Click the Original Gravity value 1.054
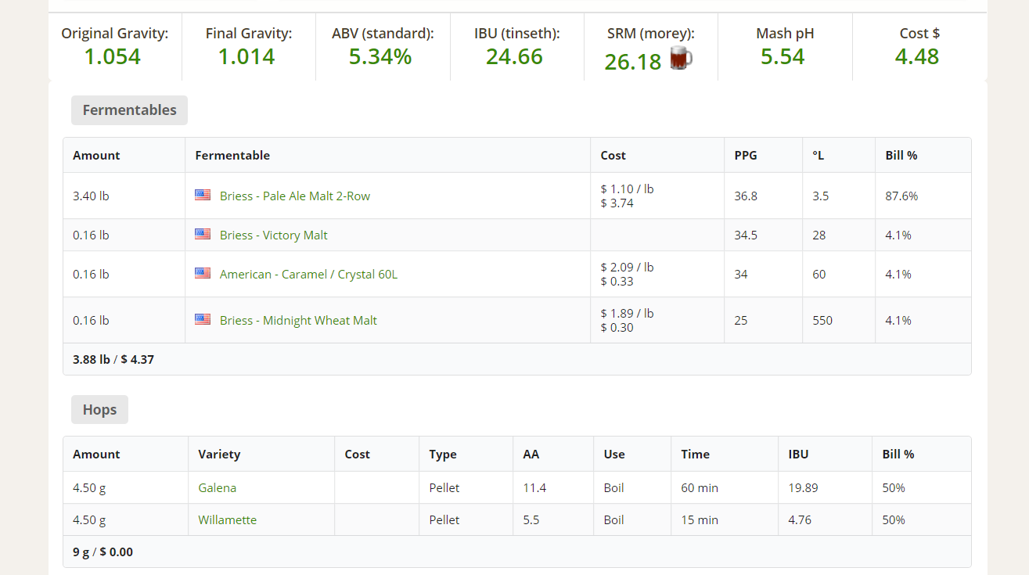This screenshot has width=1029, height=575. [113, 56]
